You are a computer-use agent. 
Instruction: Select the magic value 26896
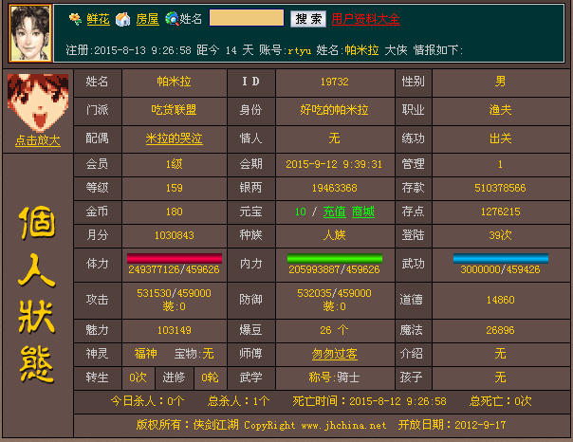point(500,331)
